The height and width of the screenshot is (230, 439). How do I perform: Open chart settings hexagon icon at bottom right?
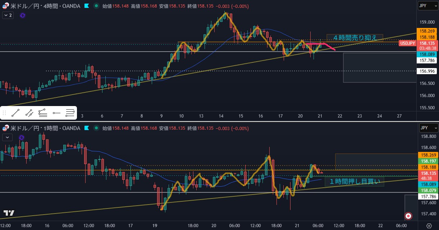pos(429,225)
